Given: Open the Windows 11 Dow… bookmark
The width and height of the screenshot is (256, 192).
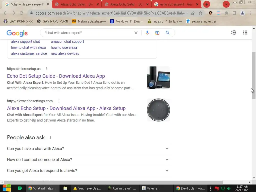Looking at the screenshot, I should coord(127,21).
